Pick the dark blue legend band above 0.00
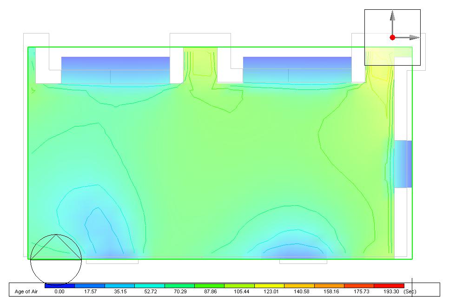 tap(59, 286)
